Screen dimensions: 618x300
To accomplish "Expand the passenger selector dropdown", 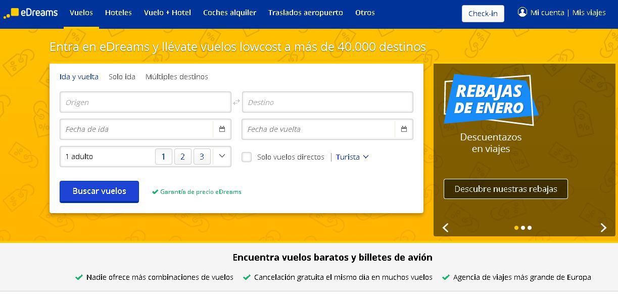I will click(221, 157).
